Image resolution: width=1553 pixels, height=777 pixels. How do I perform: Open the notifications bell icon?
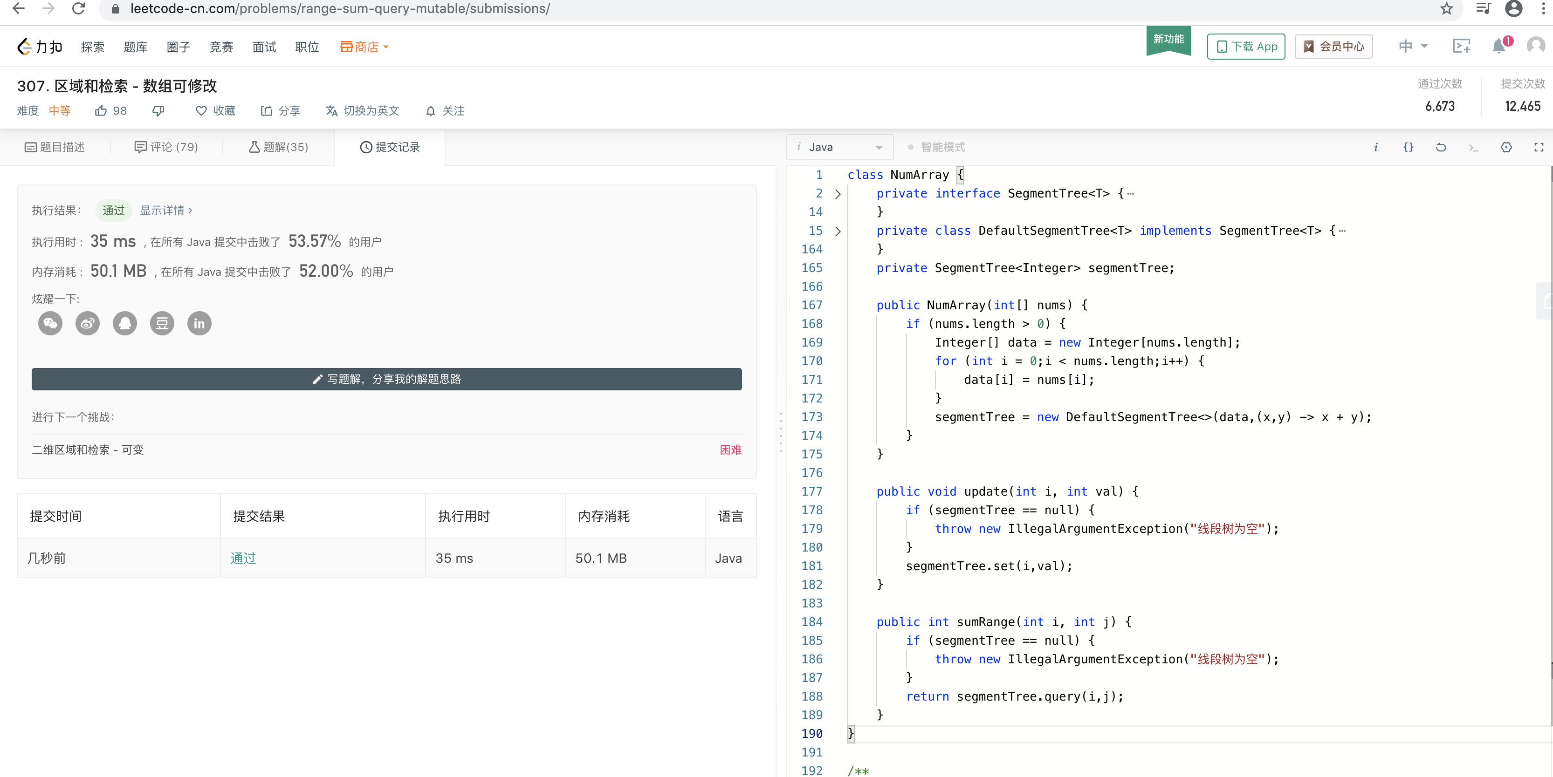coord(1499,47)
